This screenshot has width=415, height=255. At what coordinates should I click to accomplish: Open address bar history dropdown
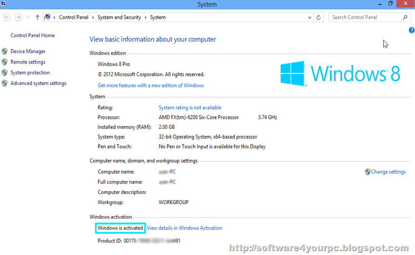coord(309,17)
